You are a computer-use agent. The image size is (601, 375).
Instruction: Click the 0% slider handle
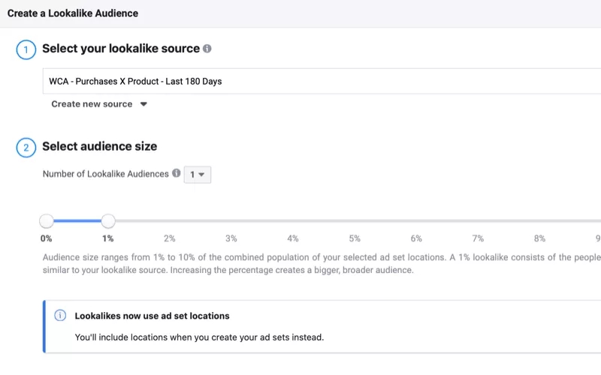click(x=47, y=220)
